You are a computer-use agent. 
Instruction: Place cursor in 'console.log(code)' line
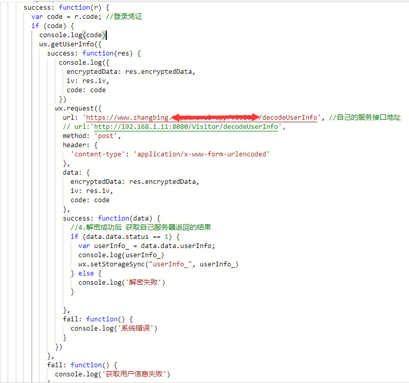pos(73,35)
